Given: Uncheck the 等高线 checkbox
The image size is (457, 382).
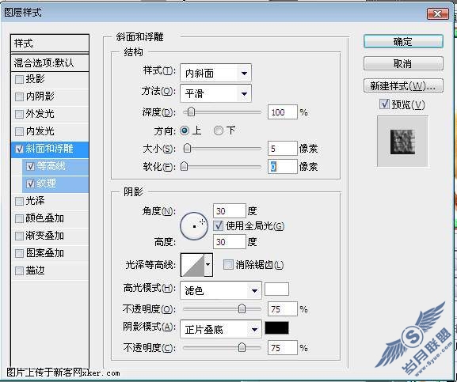Looking at the screenshot, I should coord(30,166).
